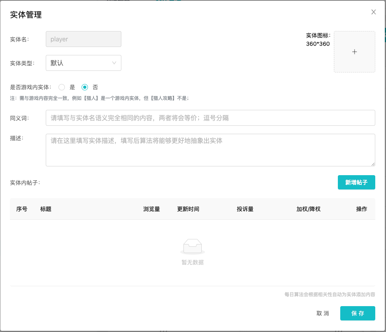
Task: Click the 描述 textarea resize handle
Action: [373, 164]
